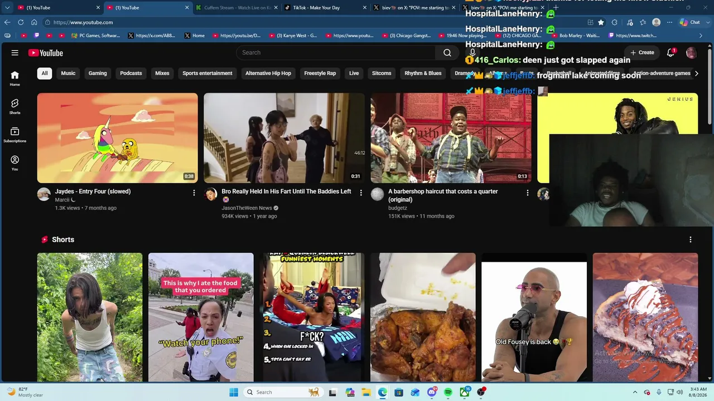
Task: Open the YouTube account avatar menu
Action: click(691, 53)
